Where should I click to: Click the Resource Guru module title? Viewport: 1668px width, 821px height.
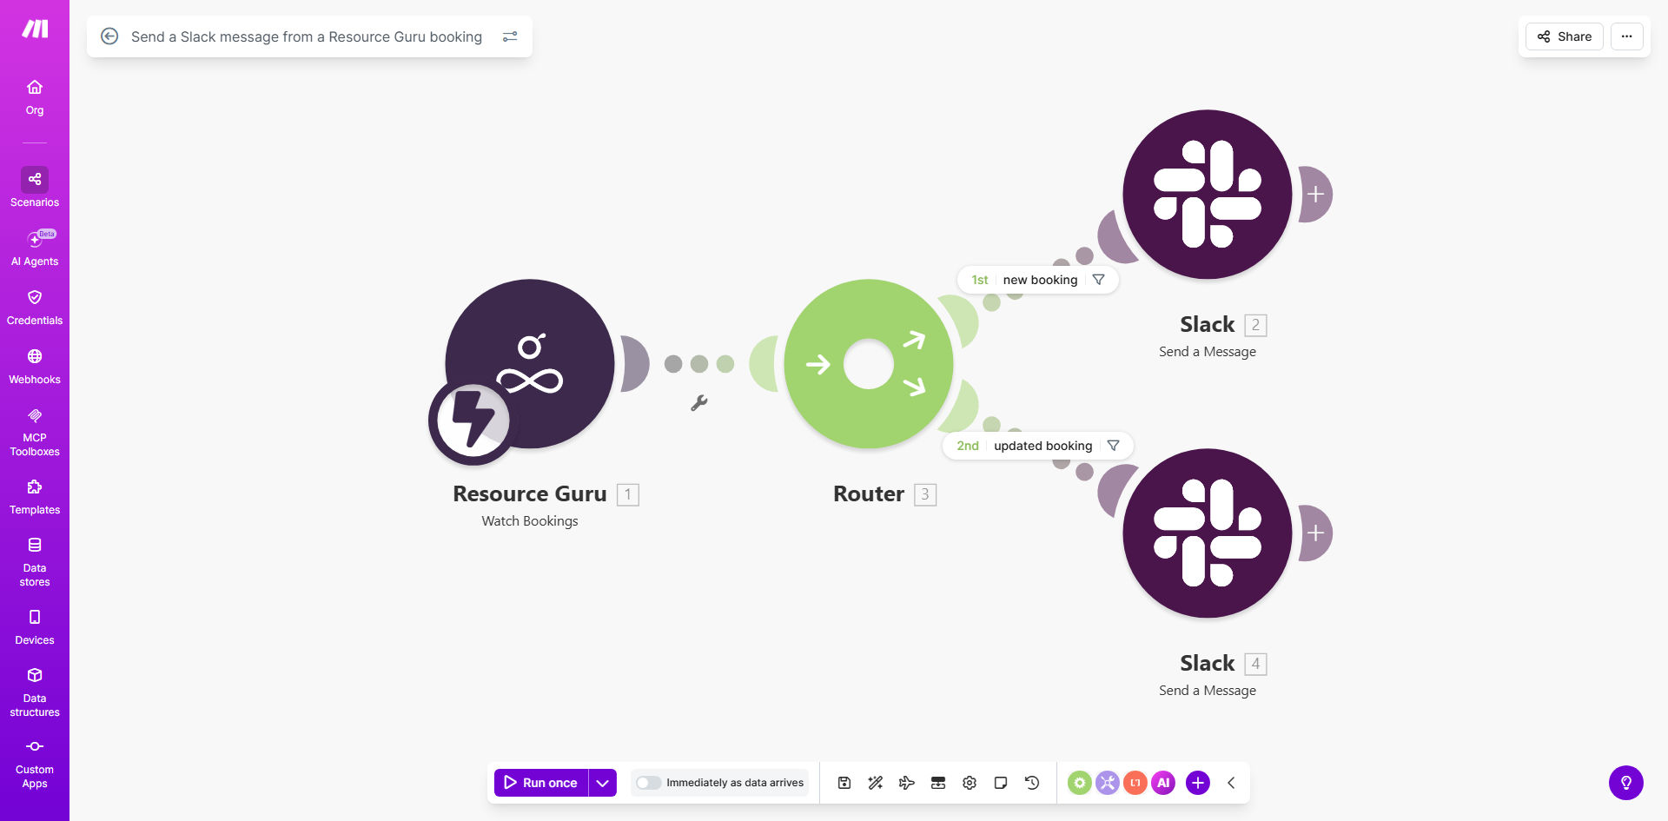(530, 493)
